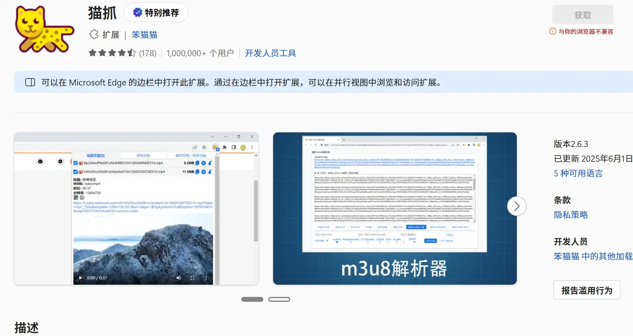Viewport: 633px width, 336px height.
Task: Select the second carousel page indicator
Action: [x=279, y=299]
